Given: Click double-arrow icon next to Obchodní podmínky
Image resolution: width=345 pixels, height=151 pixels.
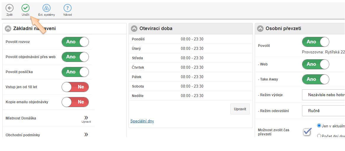Looking at the screenshot, I should (86, 134).
